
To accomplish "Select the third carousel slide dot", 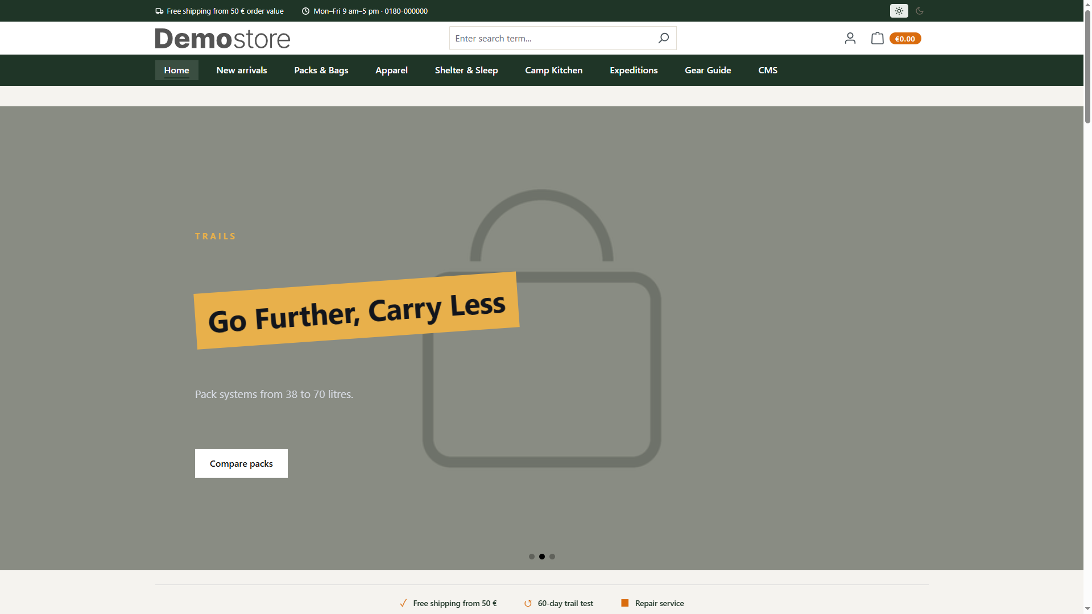I will coord(552,557).
